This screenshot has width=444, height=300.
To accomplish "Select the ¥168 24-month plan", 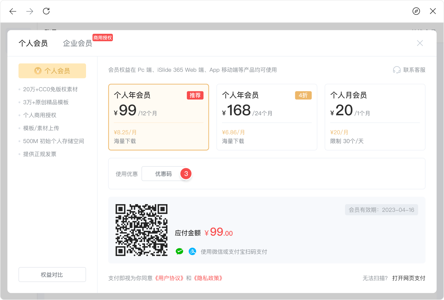I will pos(267,117).
